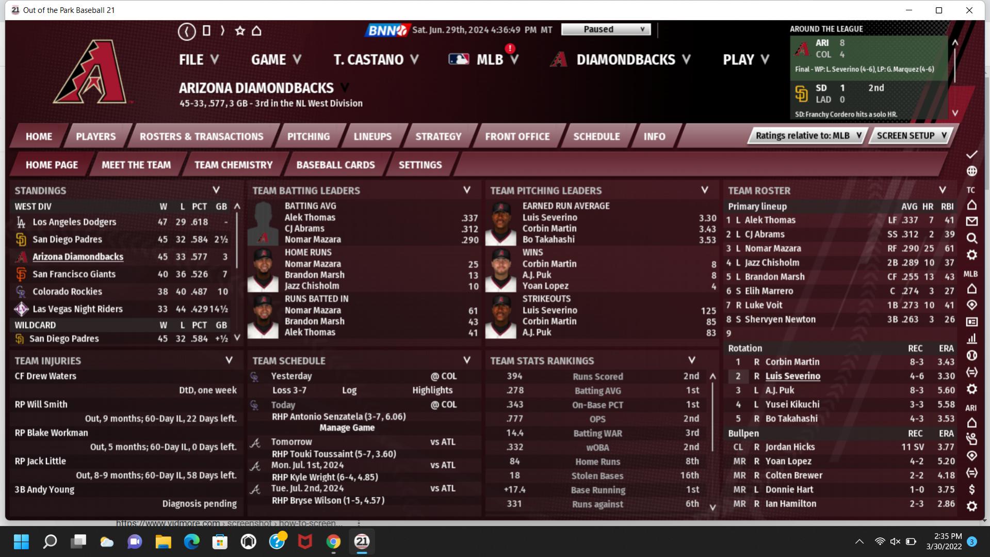Click the globe icon in right sidebar
Screen dimensions: 990x557
click(x=972, y=171)
